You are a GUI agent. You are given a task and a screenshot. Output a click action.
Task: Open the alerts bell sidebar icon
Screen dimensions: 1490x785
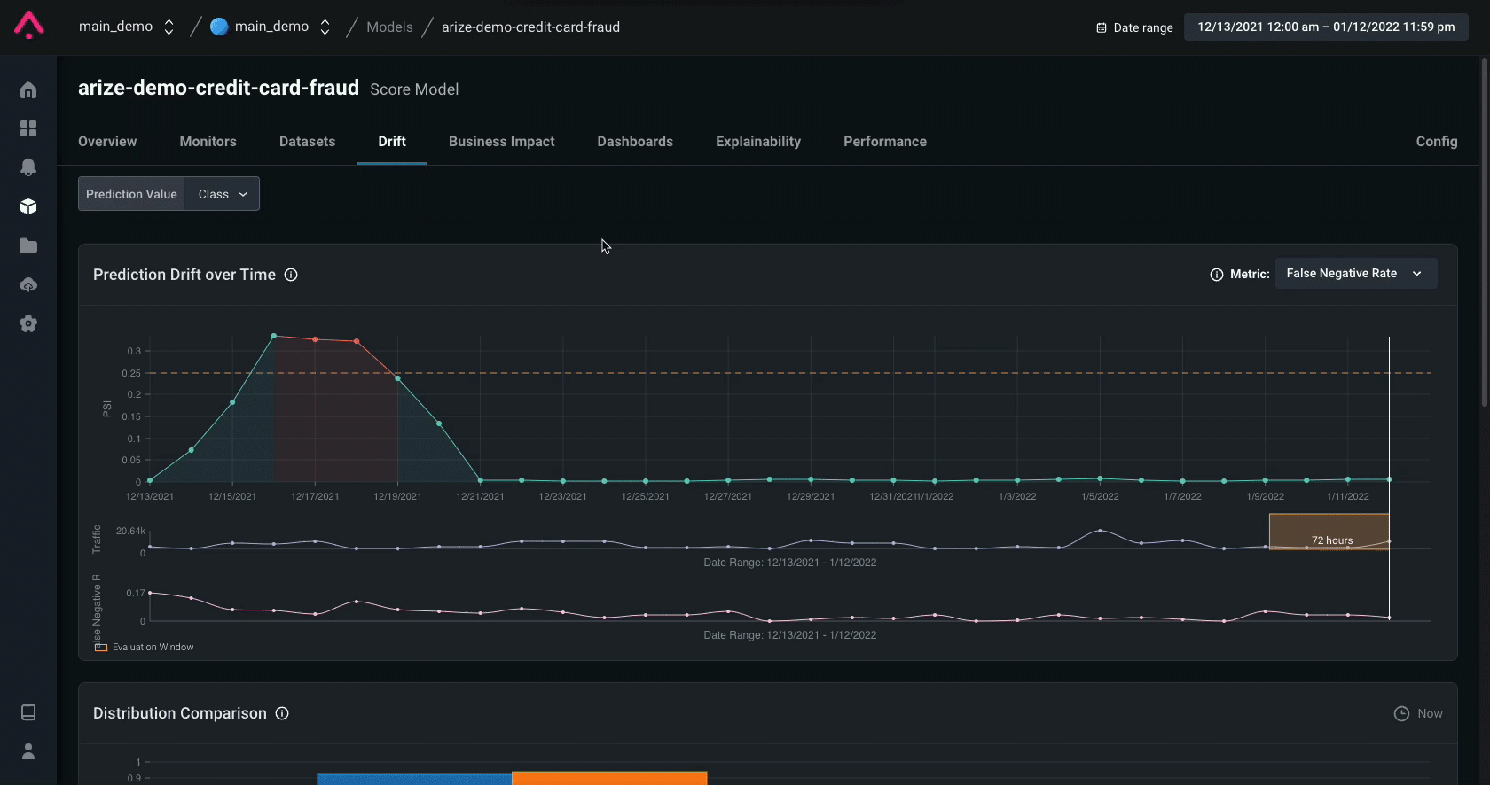tap(28, 167)
